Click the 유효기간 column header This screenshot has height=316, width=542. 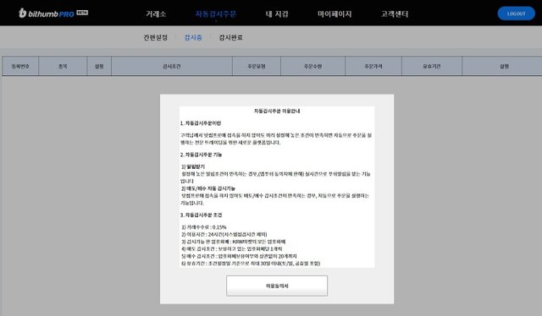[432, 66]
